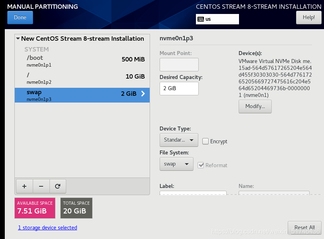
Task: Click the chevron arrow on swap row
Action: 143,94
